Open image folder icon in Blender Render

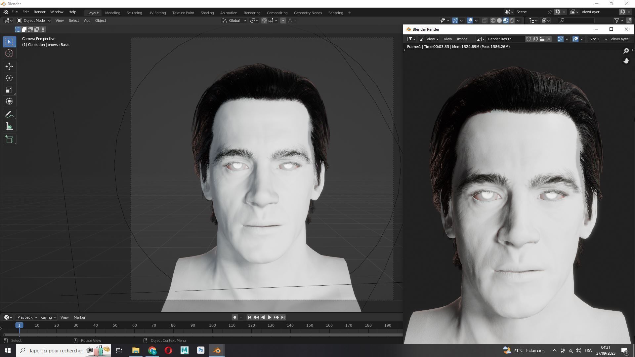tap(542, 39)
